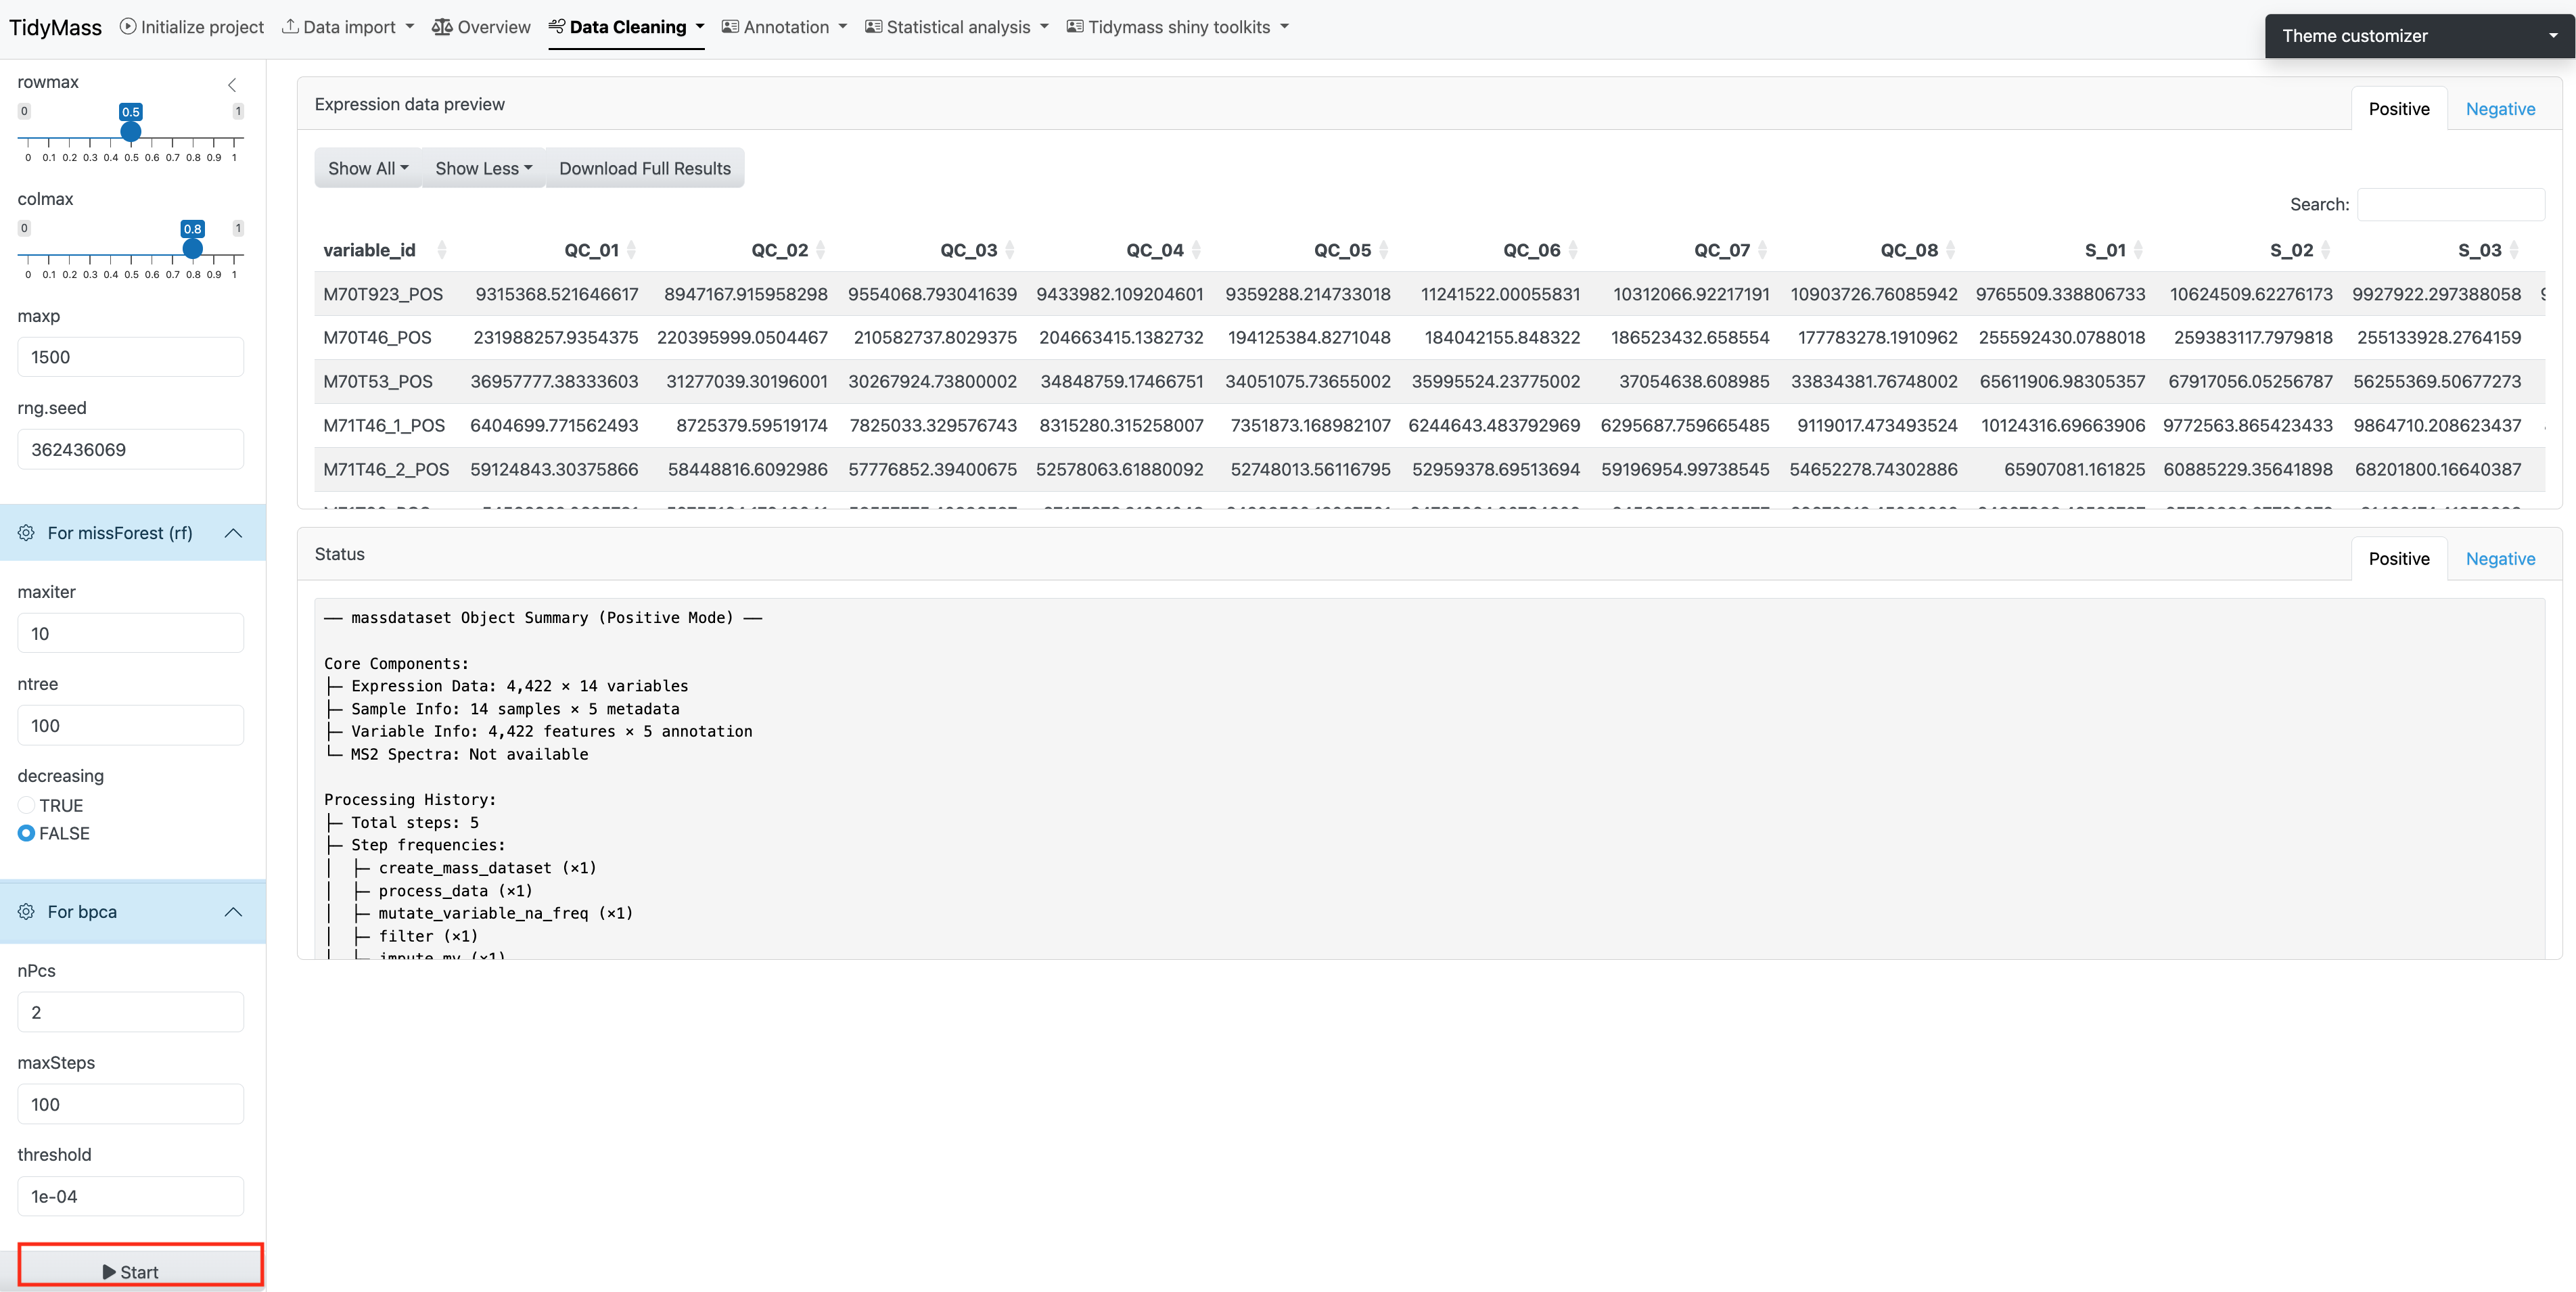
Task: Sort table by QC_03 sort arrows
Action: (1009, 250)
